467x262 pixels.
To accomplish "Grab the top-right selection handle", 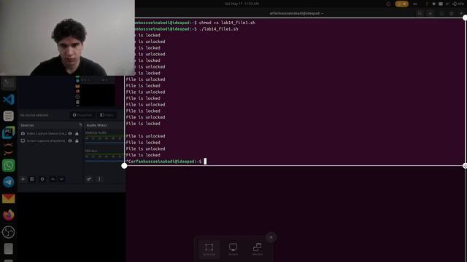I will coord(465,17).
